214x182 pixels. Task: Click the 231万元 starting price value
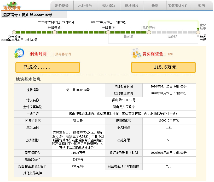tap(78, 159)
